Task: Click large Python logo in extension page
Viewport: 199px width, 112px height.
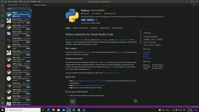Action: coord(72,15)
